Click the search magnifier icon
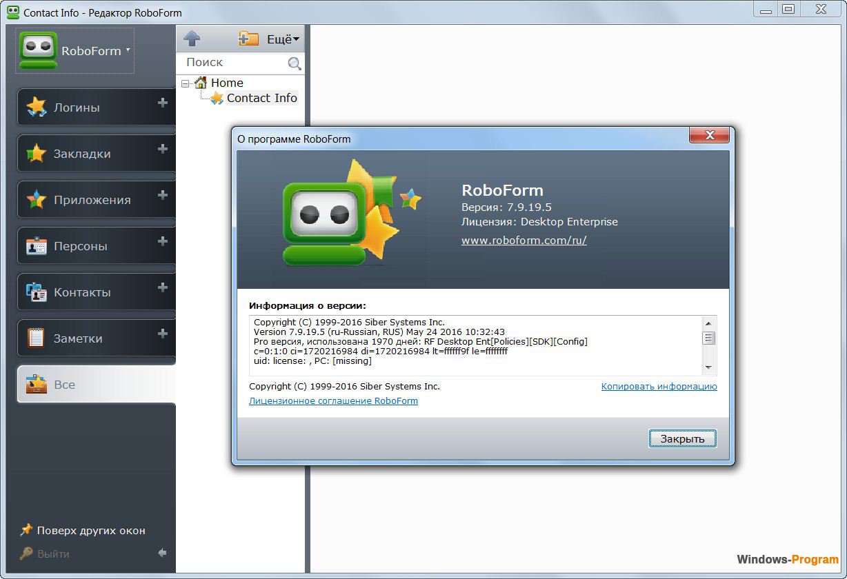The width and height of the screenshot is (847, 579). [295, 64]
